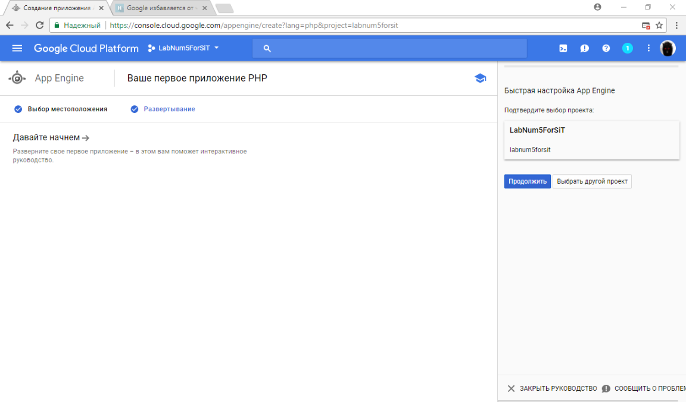The width and height of the screenshot is (686, 402).
Task: Click Выбрать другой проект button
Action: tap(592, 181)
